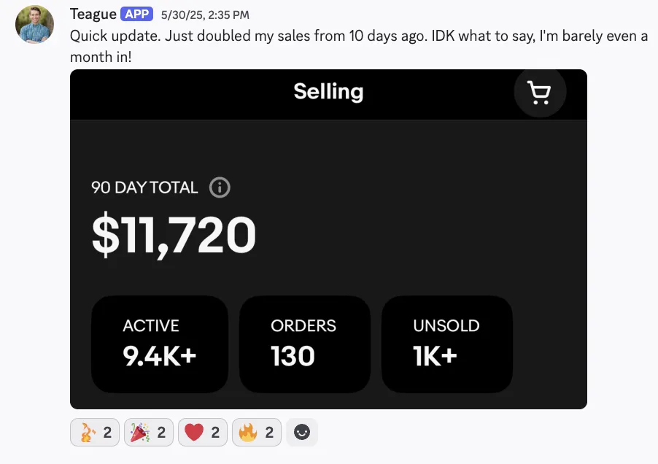This screenshot has height=464, width=658.
Task: Open the add reaction smiley button
Action: point(301,433)
